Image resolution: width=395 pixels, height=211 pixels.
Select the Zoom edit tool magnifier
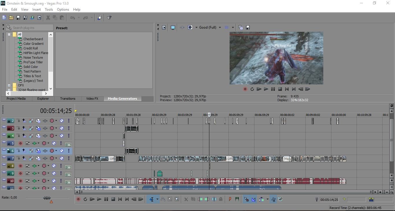point(177,199)
